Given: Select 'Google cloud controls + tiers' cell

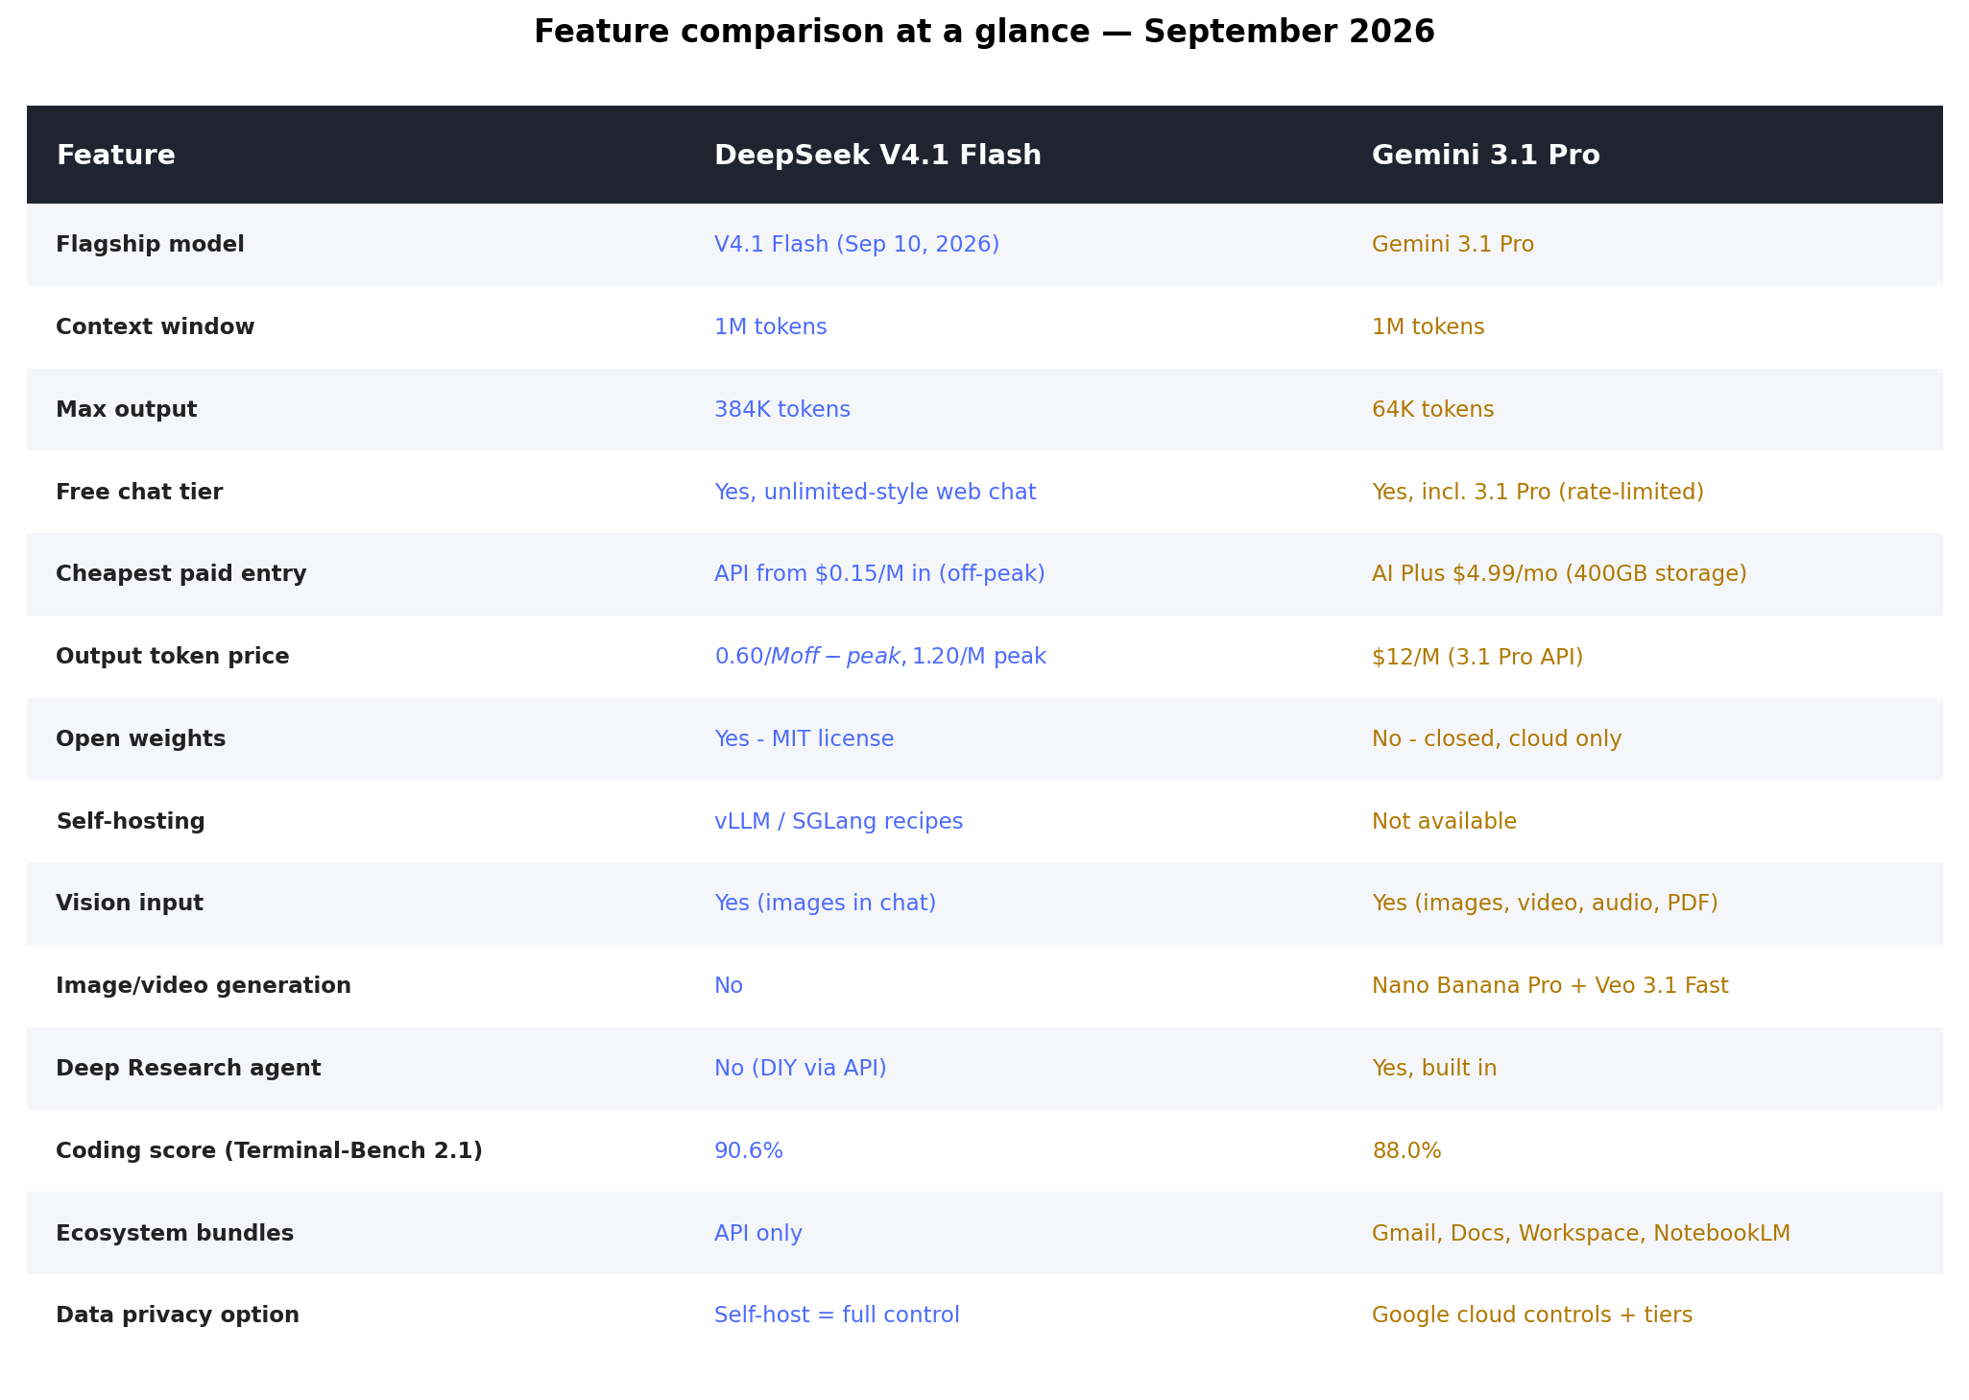Looking at the screenshot, I should click(x=1531, y=1316).
